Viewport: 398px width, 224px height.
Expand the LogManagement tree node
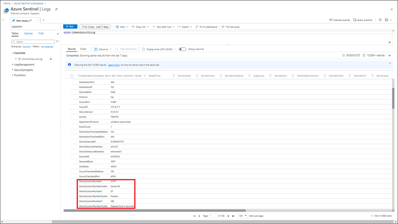pyautogui.click(x=13, y=64)
